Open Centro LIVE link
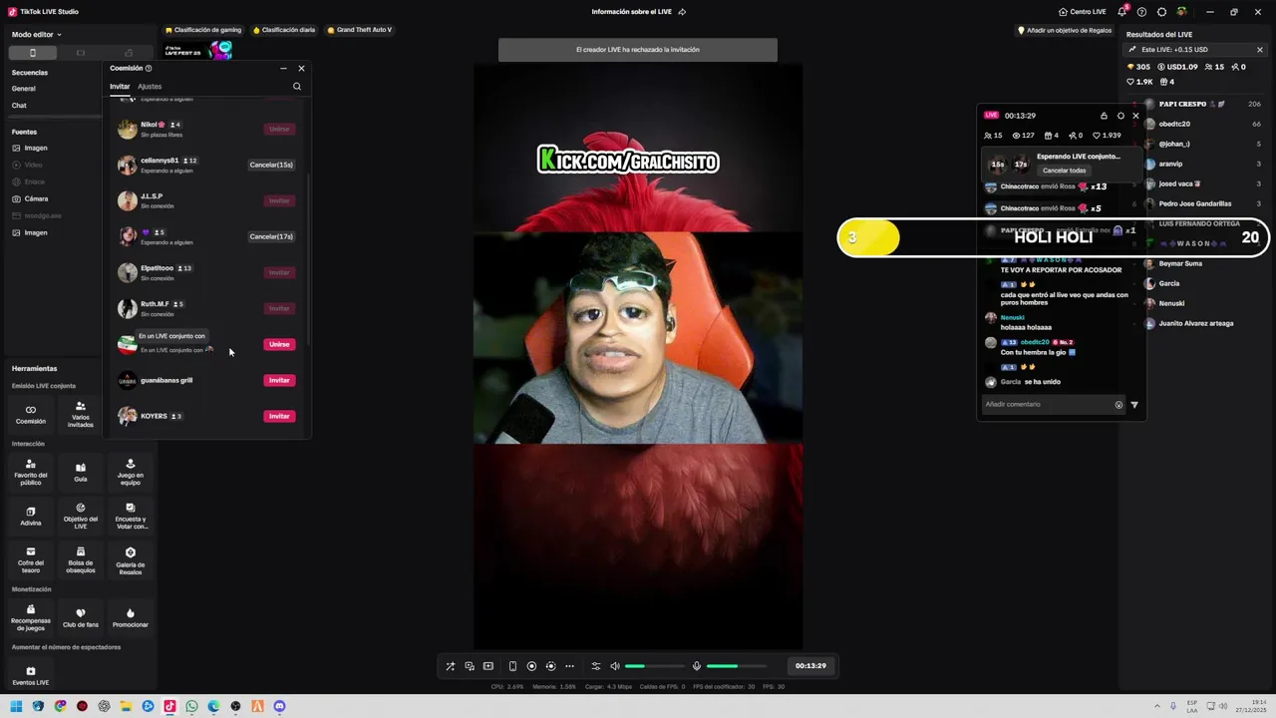Screen dimensions: 1276x718 tap(1082, 12)
